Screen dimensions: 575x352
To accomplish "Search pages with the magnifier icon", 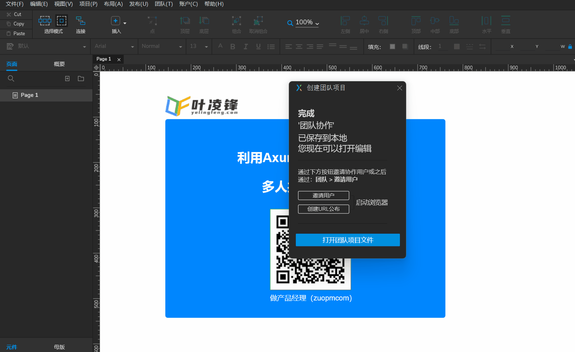I will click(11, 78).
